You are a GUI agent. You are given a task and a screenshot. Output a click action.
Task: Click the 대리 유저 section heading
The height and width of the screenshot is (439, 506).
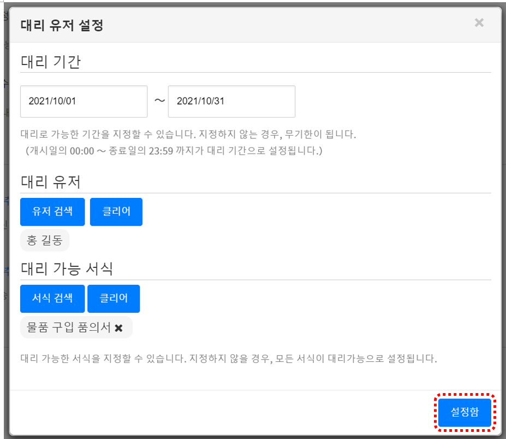[50, 182]
